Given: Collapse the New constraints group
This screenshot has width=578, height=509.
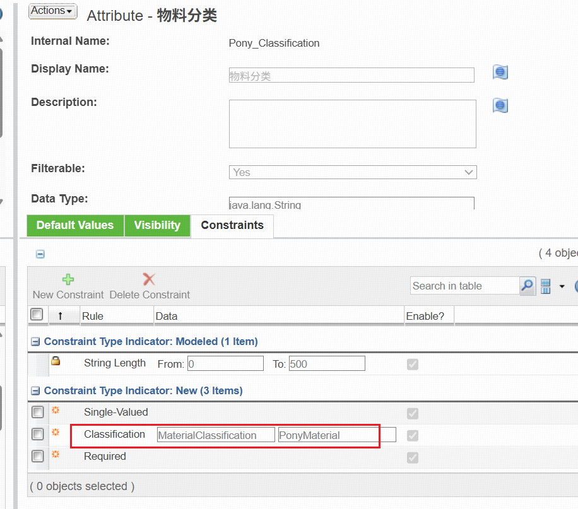Looking at the screenshot, I should click(x=36, y=390).
